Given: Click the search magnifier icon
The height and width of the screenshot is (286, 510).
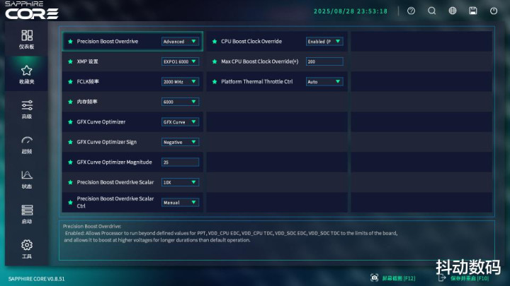Looking at the screenshot, I should coord(431,11).
